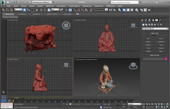Click the magenta object color swatch
The image size is (170, 109).
tap(166, 59)
